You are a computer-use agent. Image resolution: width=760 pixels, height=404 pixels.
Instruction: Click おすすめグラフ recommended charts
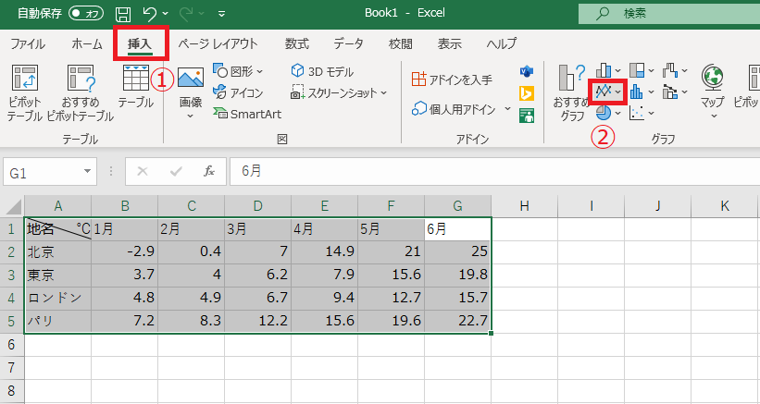(572, 92)
